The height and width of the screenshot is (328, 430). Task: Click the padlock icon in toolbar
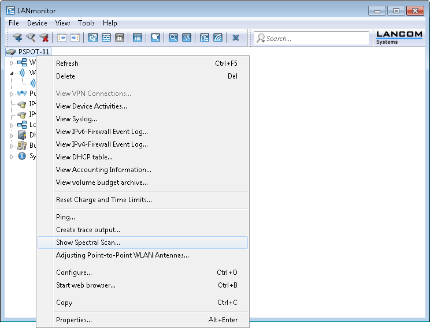[120, 38]
